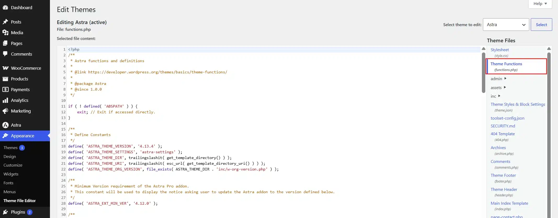The image size is (558, 218).
Task: Click the Plugins update count badge
Action: (x=30, y=212)
